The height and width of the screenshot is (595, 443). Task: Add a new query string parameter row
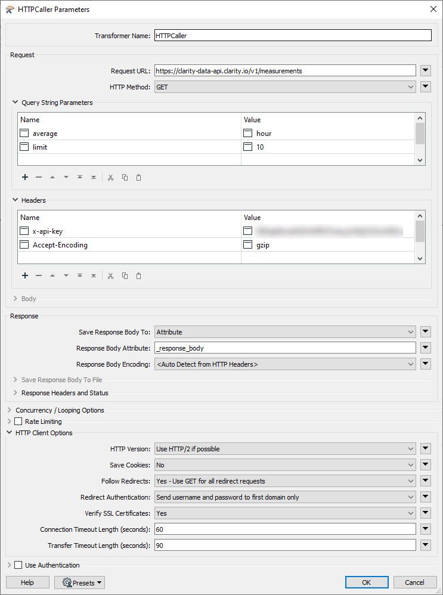click(x=25, y=177)
